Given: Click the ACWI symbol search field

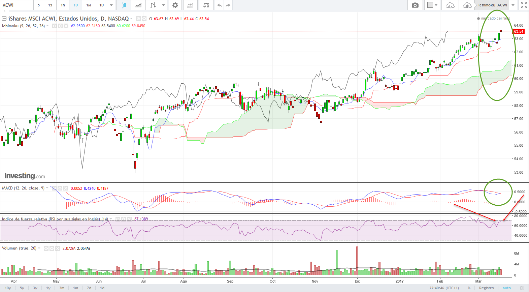Looking at the screenshot, I should 17,5.
